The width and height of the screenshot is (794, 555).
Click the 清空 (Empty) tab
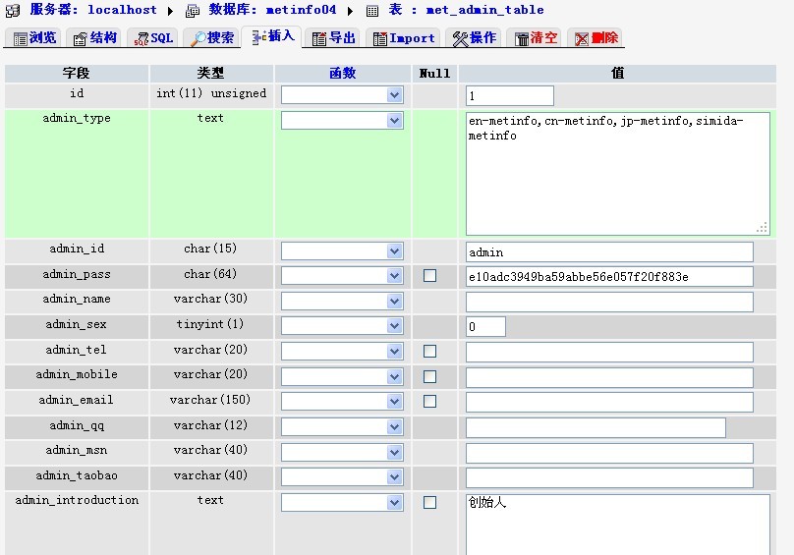coord(536,38)
